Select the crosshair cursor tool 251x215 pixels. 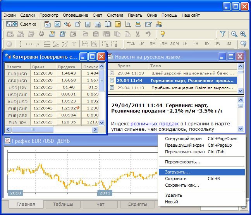point(9,44)
